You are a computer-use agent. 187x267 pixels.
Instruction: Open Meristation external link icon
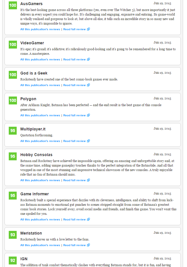[x=88, y=245]
